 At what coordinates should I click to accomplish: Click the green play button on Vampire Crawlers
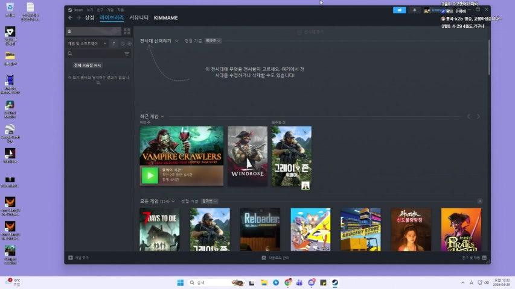[149, 175]
